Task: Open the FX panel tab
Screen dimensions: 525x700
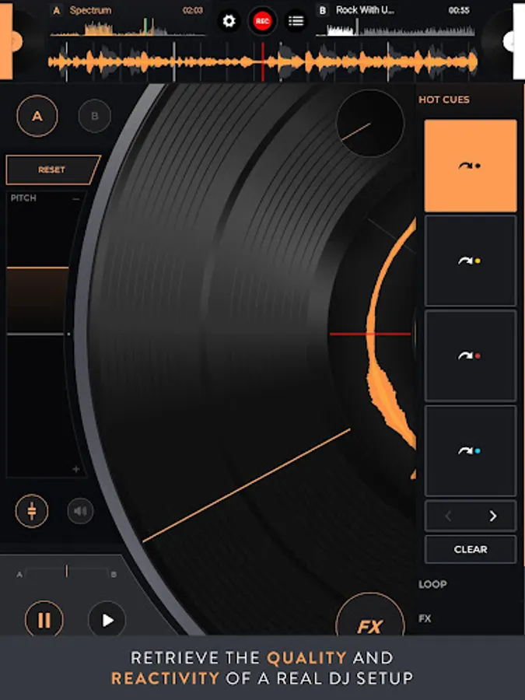Action: pos(425,619)
